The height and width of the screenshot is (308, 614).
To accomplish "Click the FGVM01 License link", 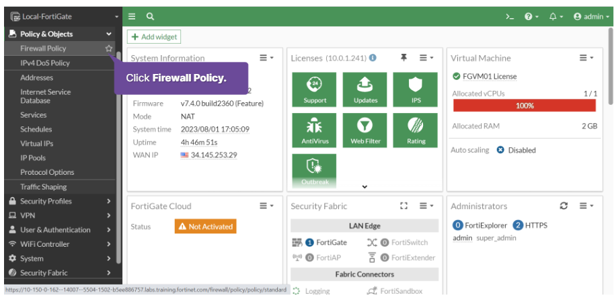I will tap(490, 76).
